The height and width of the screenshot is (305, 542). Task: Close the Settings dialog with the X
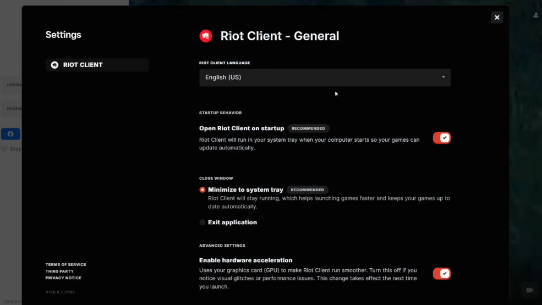pos(497,18)
